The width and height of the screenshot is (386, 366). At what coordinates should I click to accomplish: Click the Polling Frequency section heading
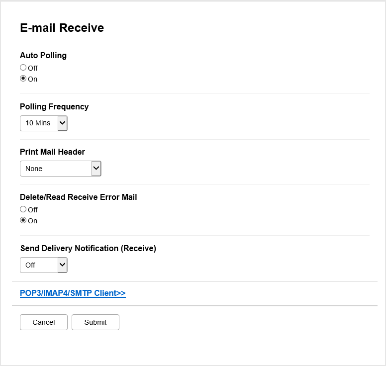[x=54, y=106]
